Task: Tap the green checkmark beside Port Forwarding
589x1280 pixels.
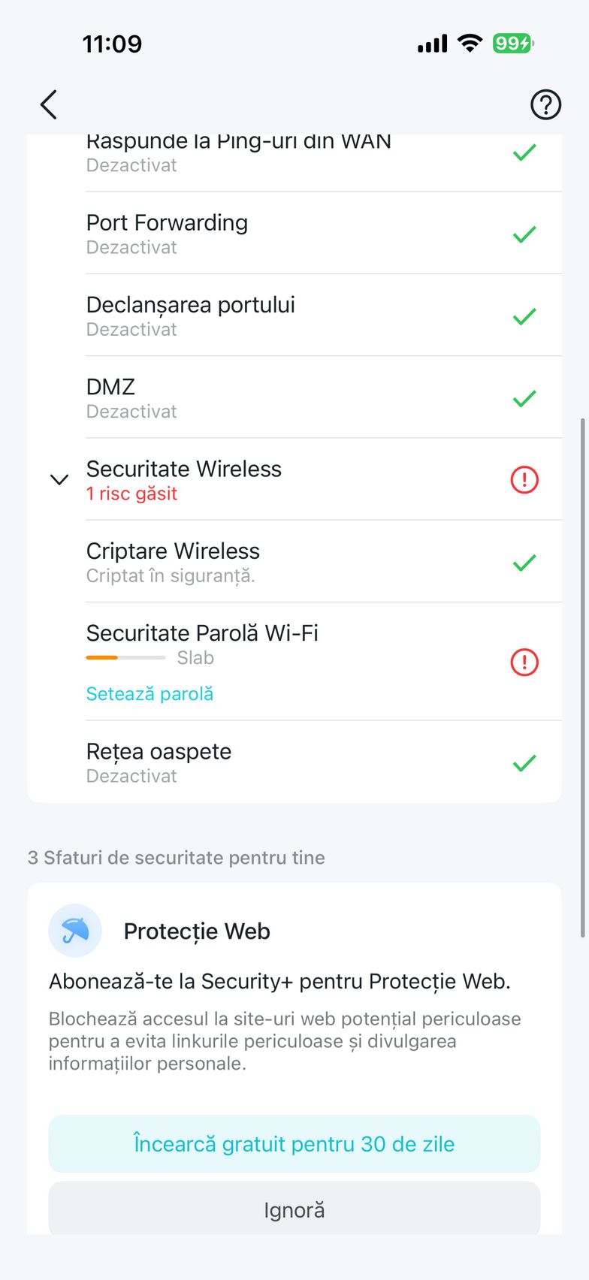Action: click(524, 234)
